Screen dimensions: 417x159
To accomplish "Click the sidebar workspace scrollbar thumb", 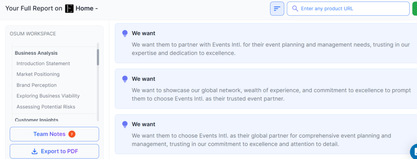I will [x=98, y=57].
